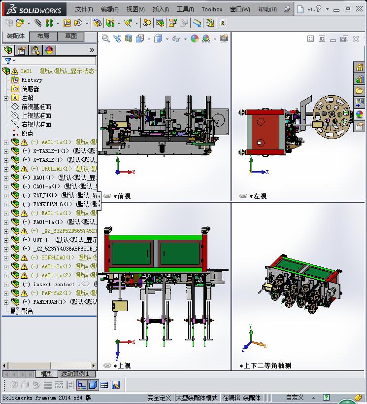
Task: Open the 视图(V) menu
Action: [x=135, y=9]
